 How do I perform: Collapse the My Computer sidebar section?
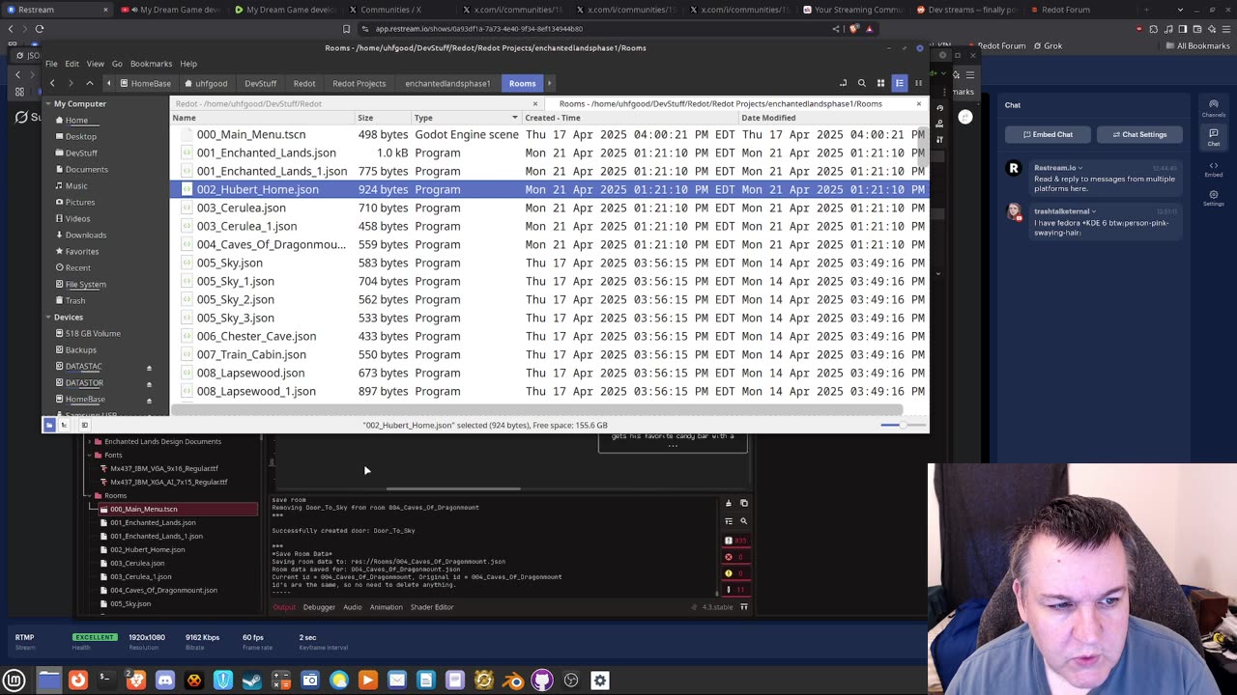point(48,103)
